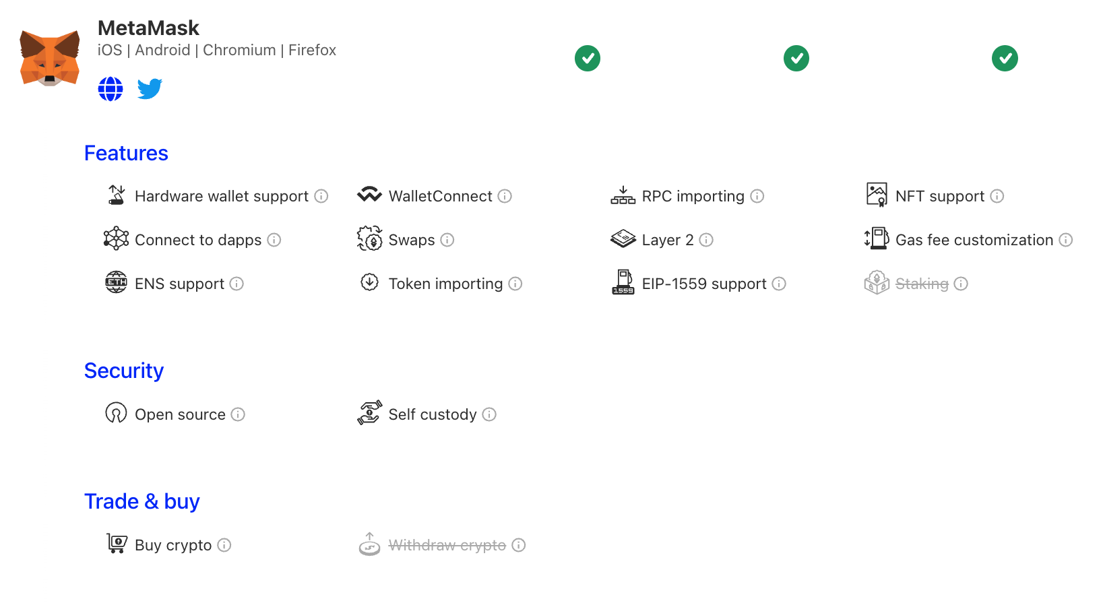Click the NFT support picture icon

(877, 195)
